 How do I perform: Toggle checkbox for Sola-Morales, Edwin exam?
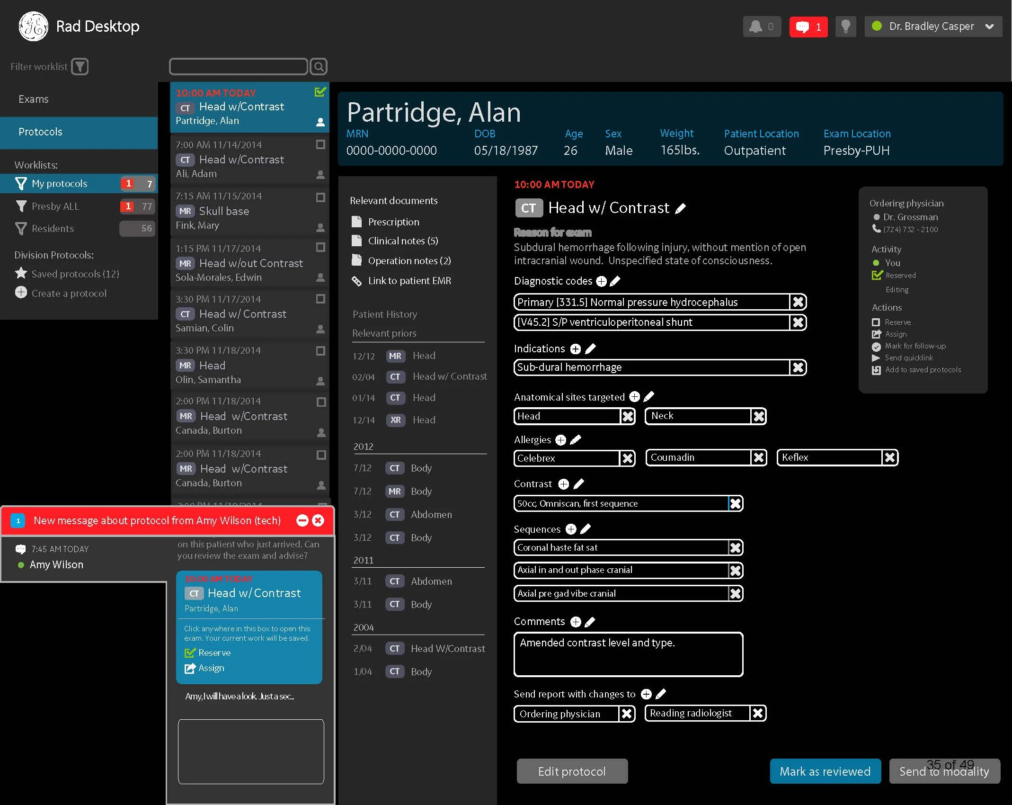[x=320, y=247]
